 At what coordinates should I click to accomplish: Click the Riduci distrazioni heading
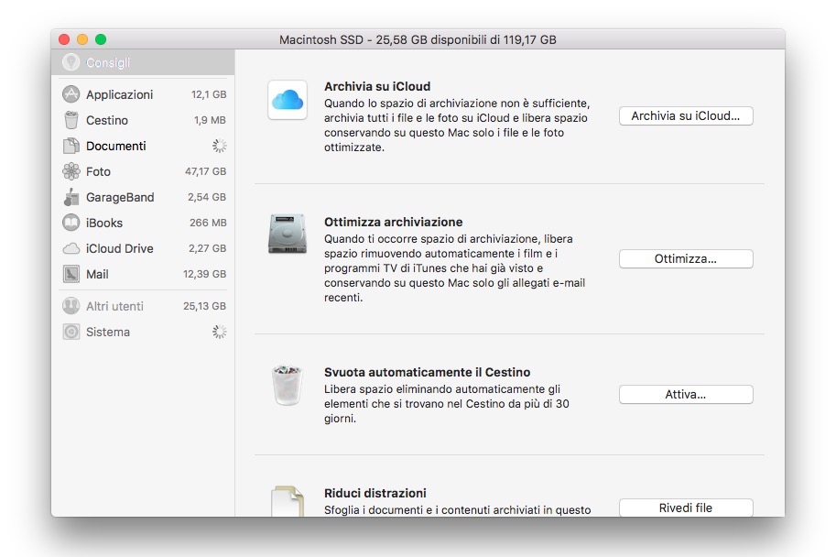point(375,493)
